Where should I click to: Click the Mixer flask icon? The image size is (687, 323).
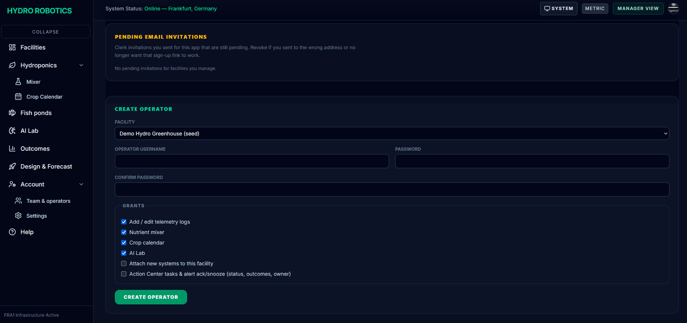click(x=18, y=81)
